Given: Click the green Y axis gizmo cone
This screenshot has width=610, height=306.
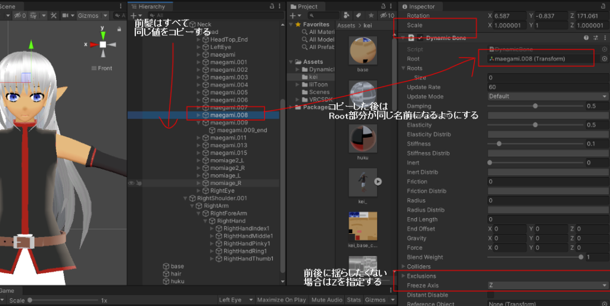Looking at the screenshot, I should tap(102, 35).
